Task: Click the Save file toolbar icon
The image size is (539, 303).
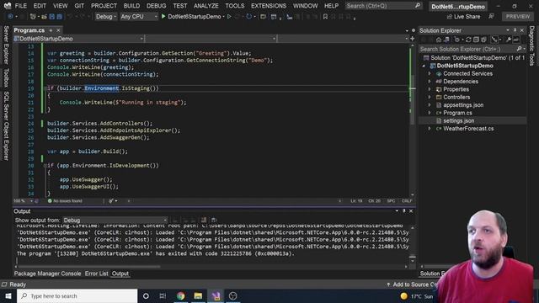Action: [52, 17]
